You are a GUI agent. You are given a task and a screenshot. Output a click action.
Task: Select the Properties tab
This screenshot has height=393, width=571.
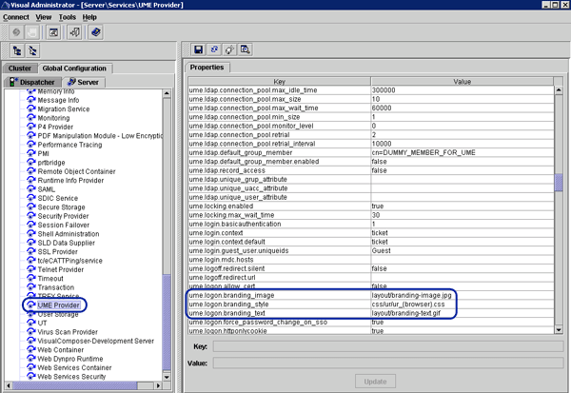207,69
